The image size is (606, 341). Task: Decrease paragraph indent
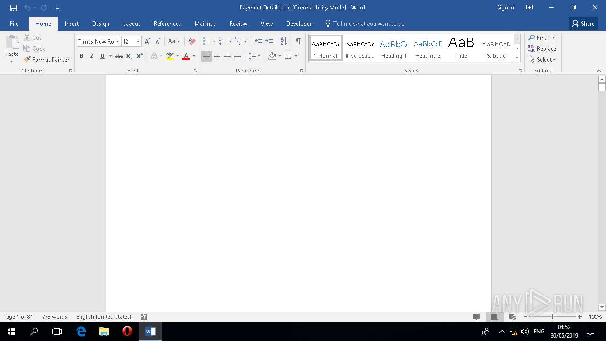(258, 42)
